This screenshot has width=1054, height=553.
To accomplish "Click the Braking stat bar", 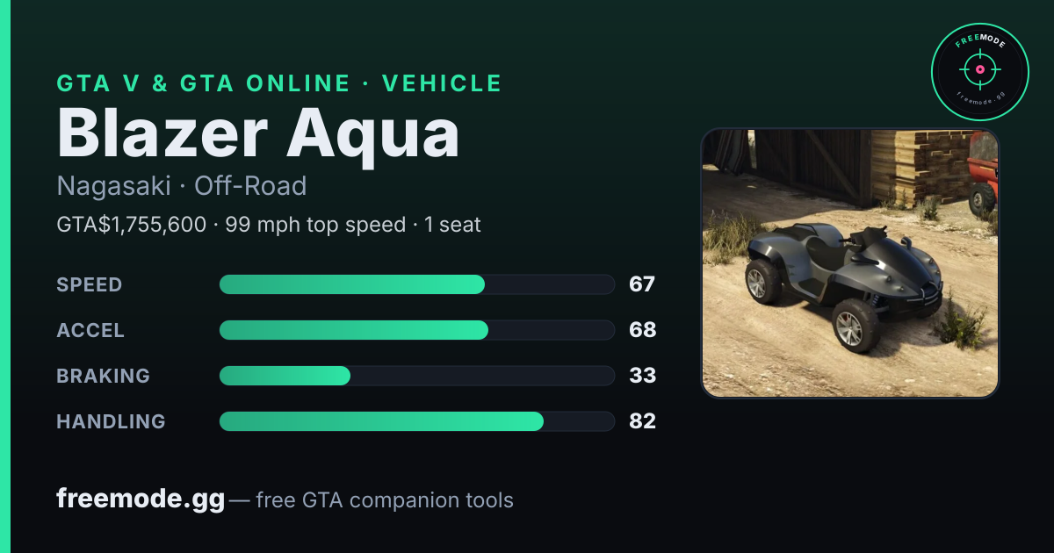I will coord(416,376).
